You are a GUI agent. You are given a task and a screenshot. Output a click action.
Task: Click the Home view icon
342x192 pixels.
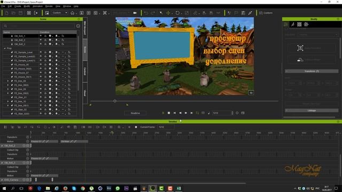tap(73, 13)
